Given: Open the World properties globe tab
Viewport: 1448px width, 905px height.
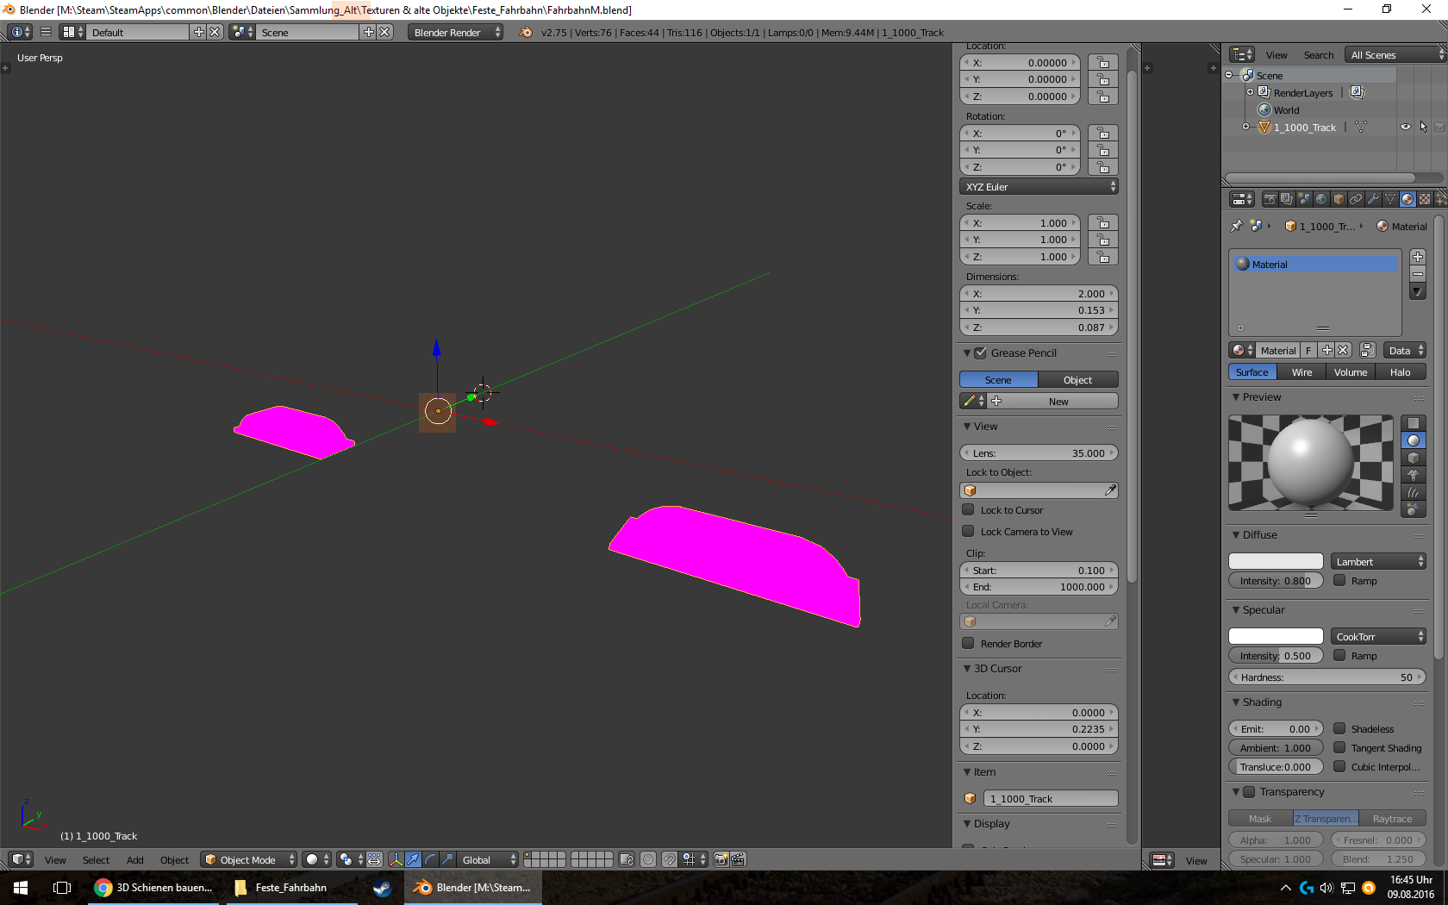Looking at the screenshot, I should tap(1321, 199).
